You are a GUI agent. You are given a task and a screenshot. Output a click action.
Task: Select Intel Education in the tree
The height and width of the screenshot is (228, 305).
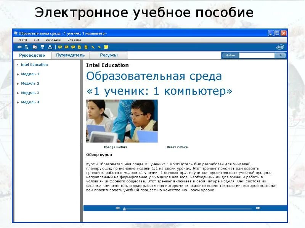[34, 65]
